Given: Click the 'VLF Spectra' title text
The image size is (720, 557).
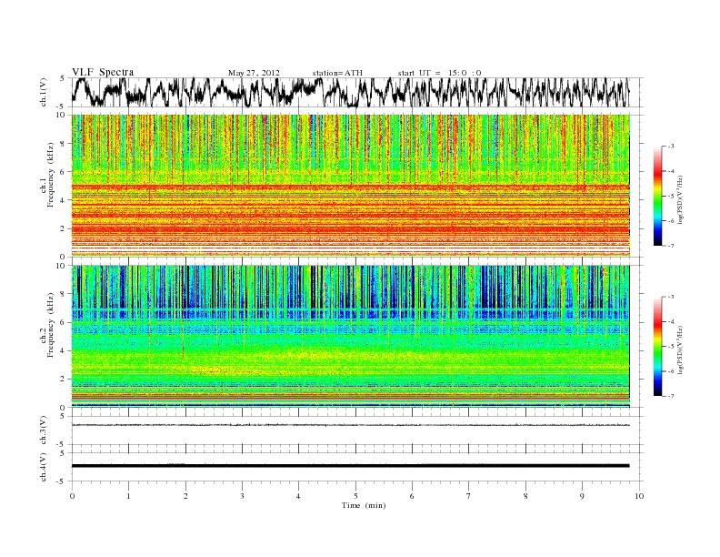Looking at the screenshot, I should click(103, 72).
